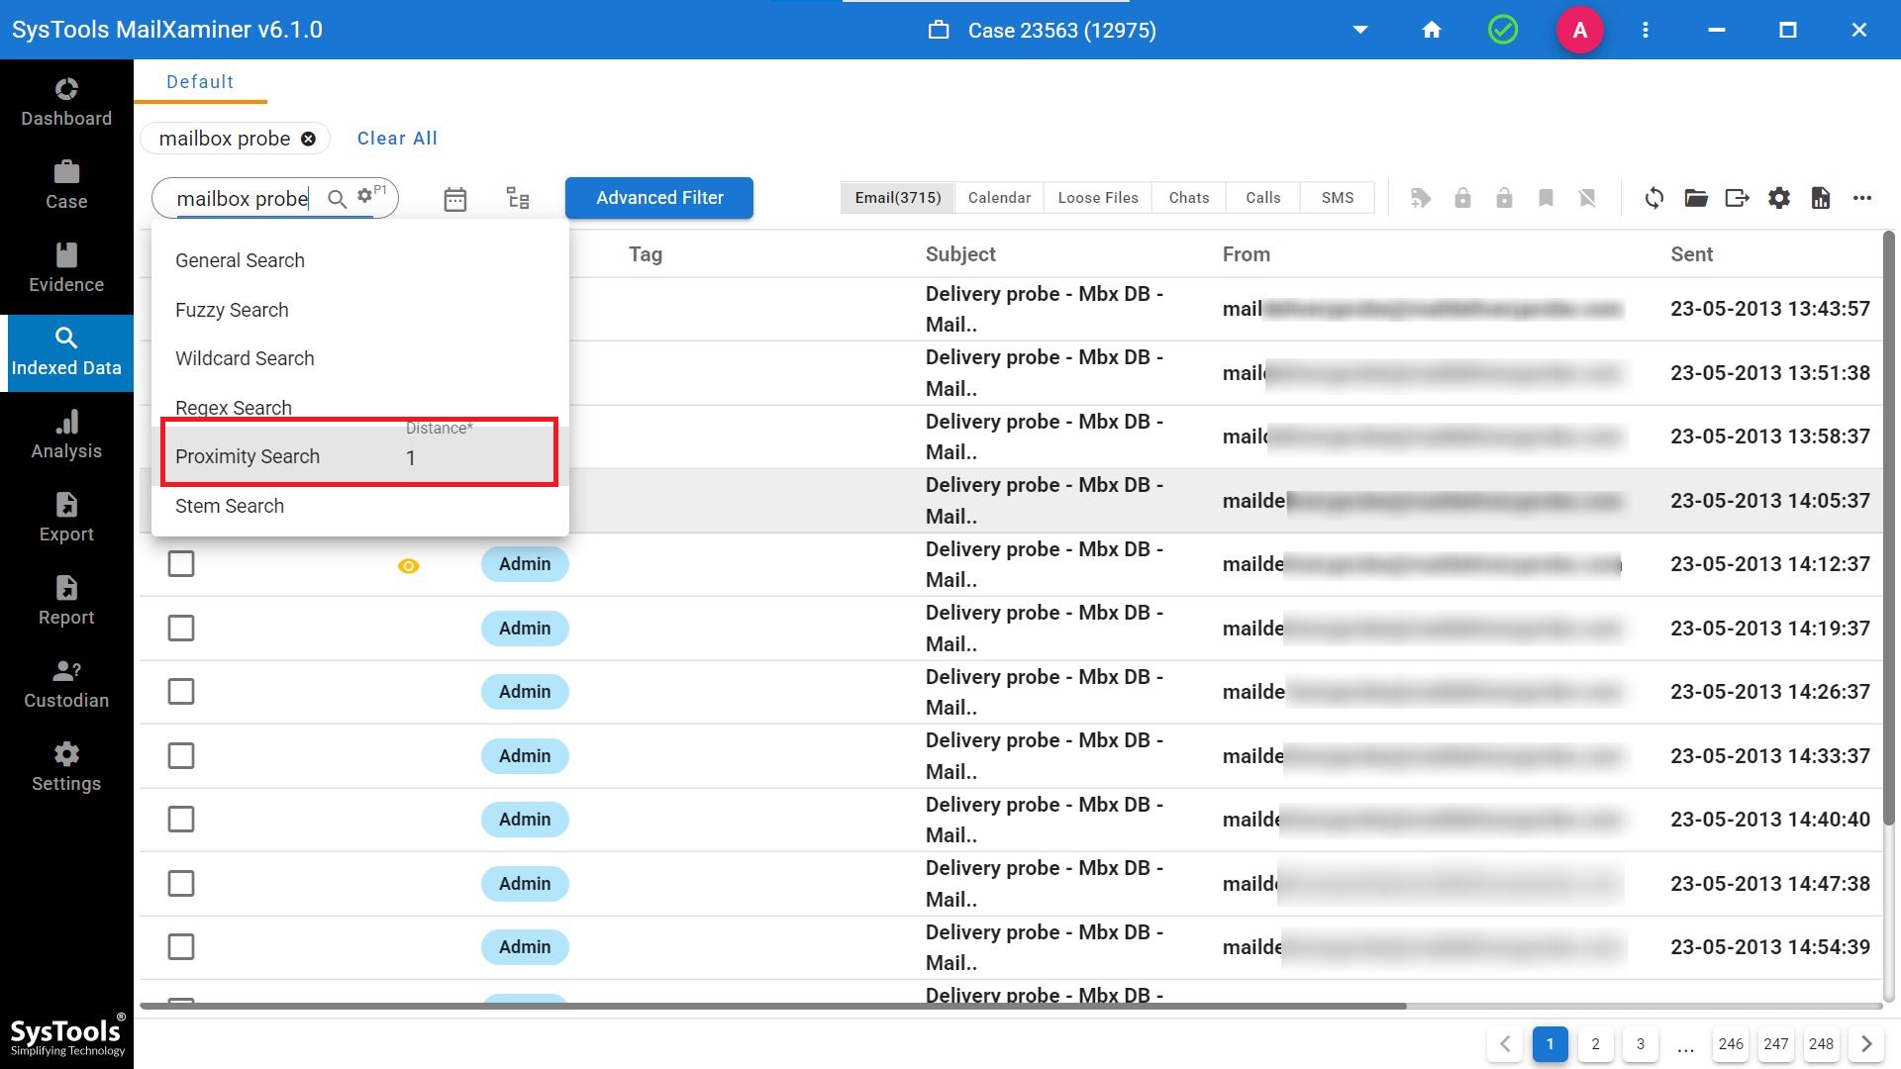
Task: Go to page 3
Action: (1641, 1044)
